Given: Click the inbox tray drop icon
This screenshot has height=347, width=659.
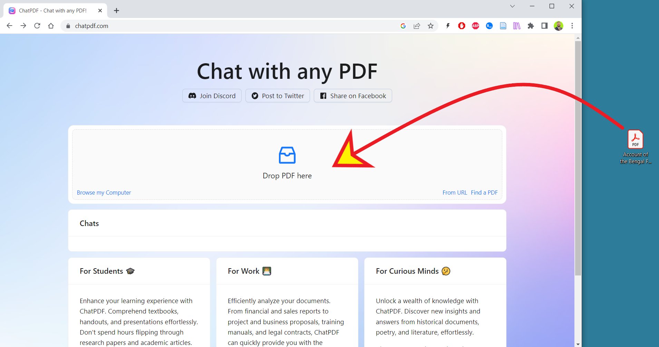Looking at the screenshot, I should [x=287, y=155].
